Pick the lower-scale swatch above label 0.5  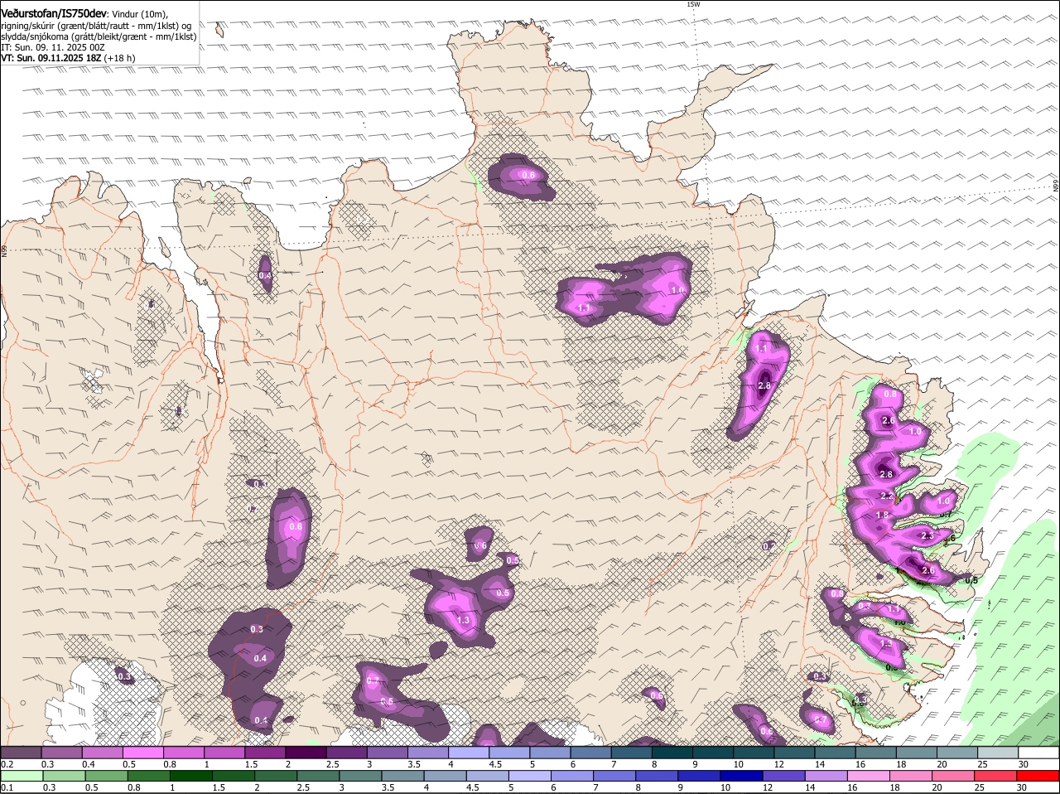tap(106, 776)
